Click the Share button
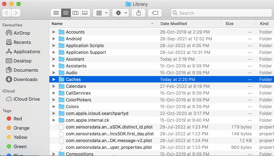This screenshot has height=156, width=274. coord(138,13)
